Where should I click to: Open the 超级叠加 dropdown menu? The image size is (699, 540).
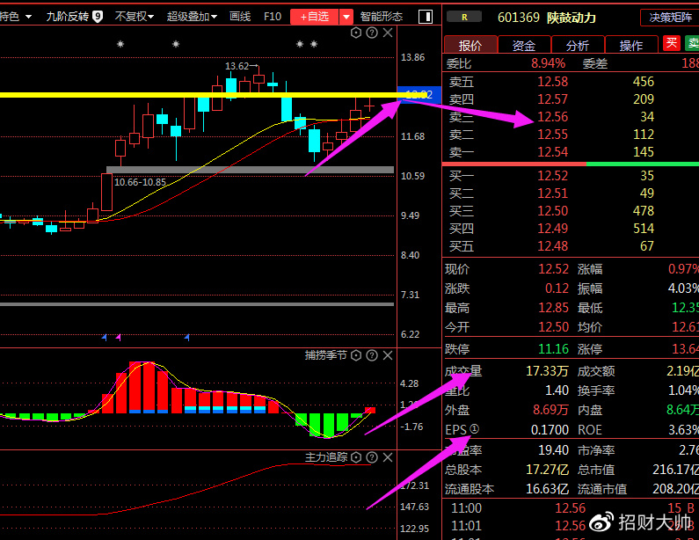tap(193, 17)
